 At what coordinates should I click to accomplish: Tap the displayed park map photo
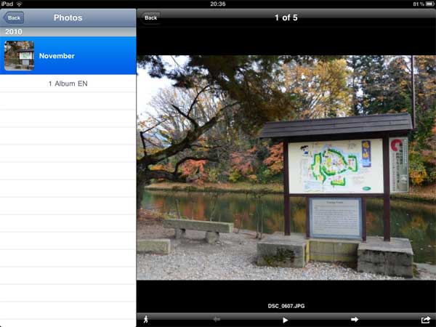coord(286,167)
